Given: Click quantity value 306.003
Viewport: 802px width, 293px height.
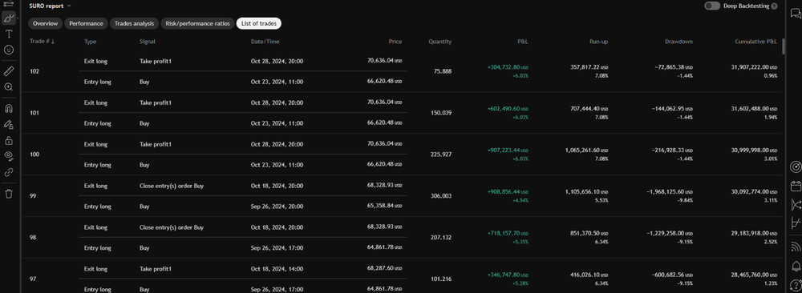Looking at the screenshot, I should click(442, 196).
